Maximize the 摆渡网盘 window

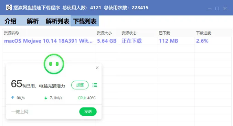217,9
